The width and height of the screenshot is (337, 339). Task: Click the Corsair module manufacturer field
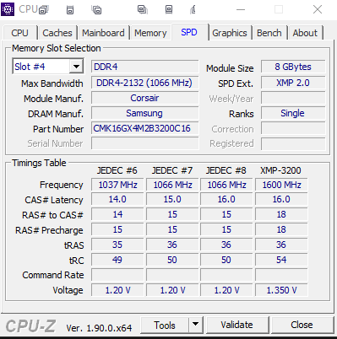tap(145, 98)
